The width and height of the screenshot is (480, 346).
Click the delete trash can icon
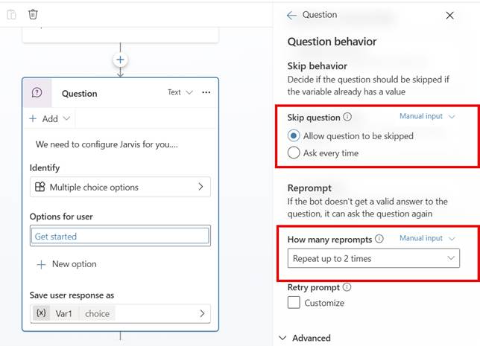33,14
